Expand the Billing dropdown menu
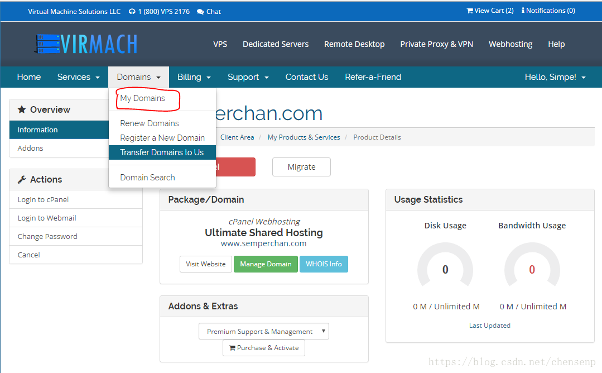The width and height of the screenshot is (602, 373). coord(194,77)
